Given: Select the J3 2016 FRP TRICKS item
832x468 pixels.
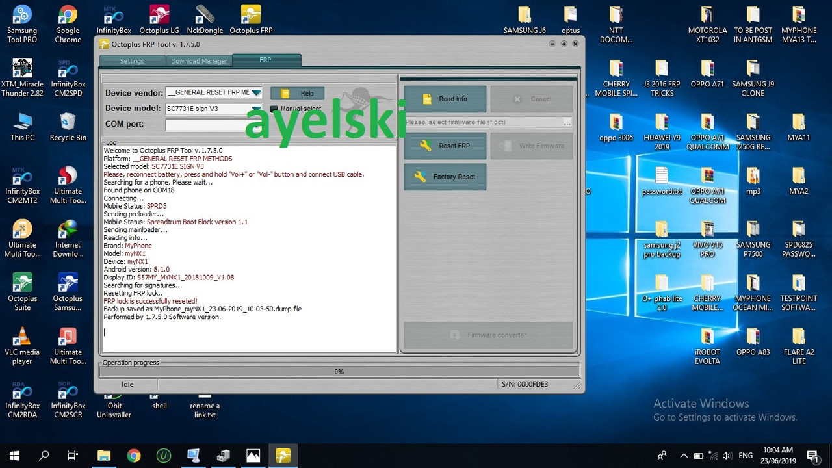Looking at the screenshot, I should coord(662,78).
